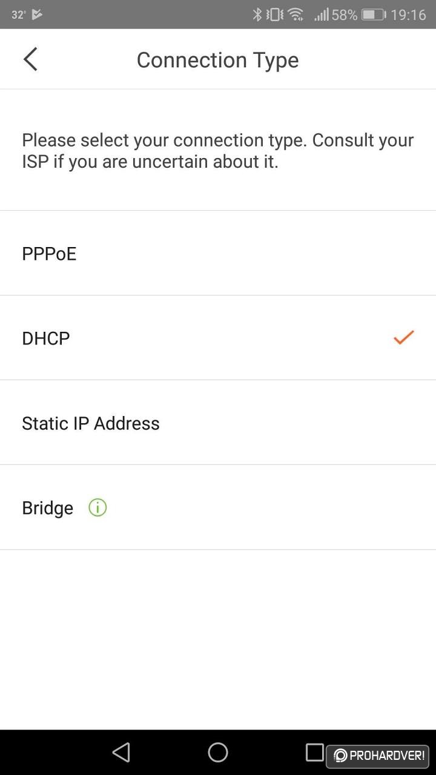Tap the Android home circle button
Viewport: 436px width, 775px height.
(218, 752)
